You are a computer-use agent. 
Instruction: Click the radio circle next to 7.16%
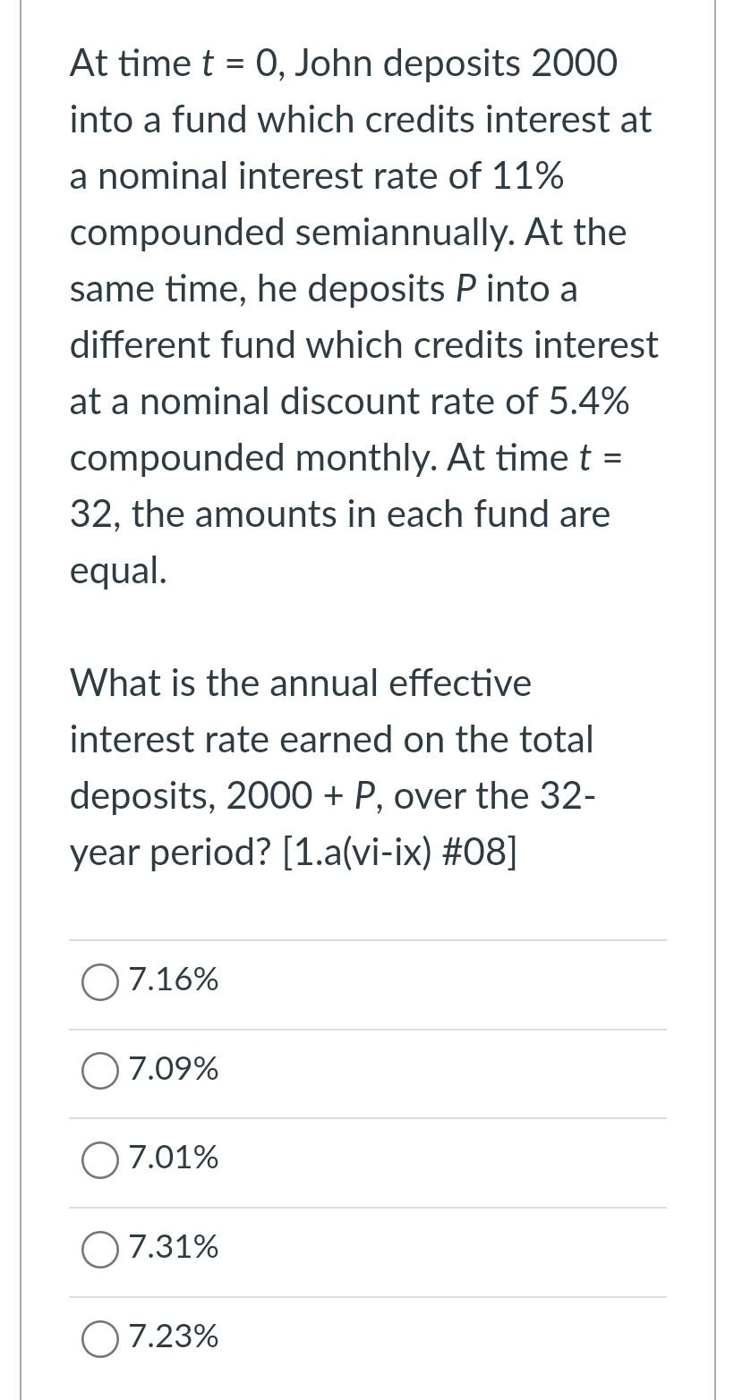coord(99,981)
